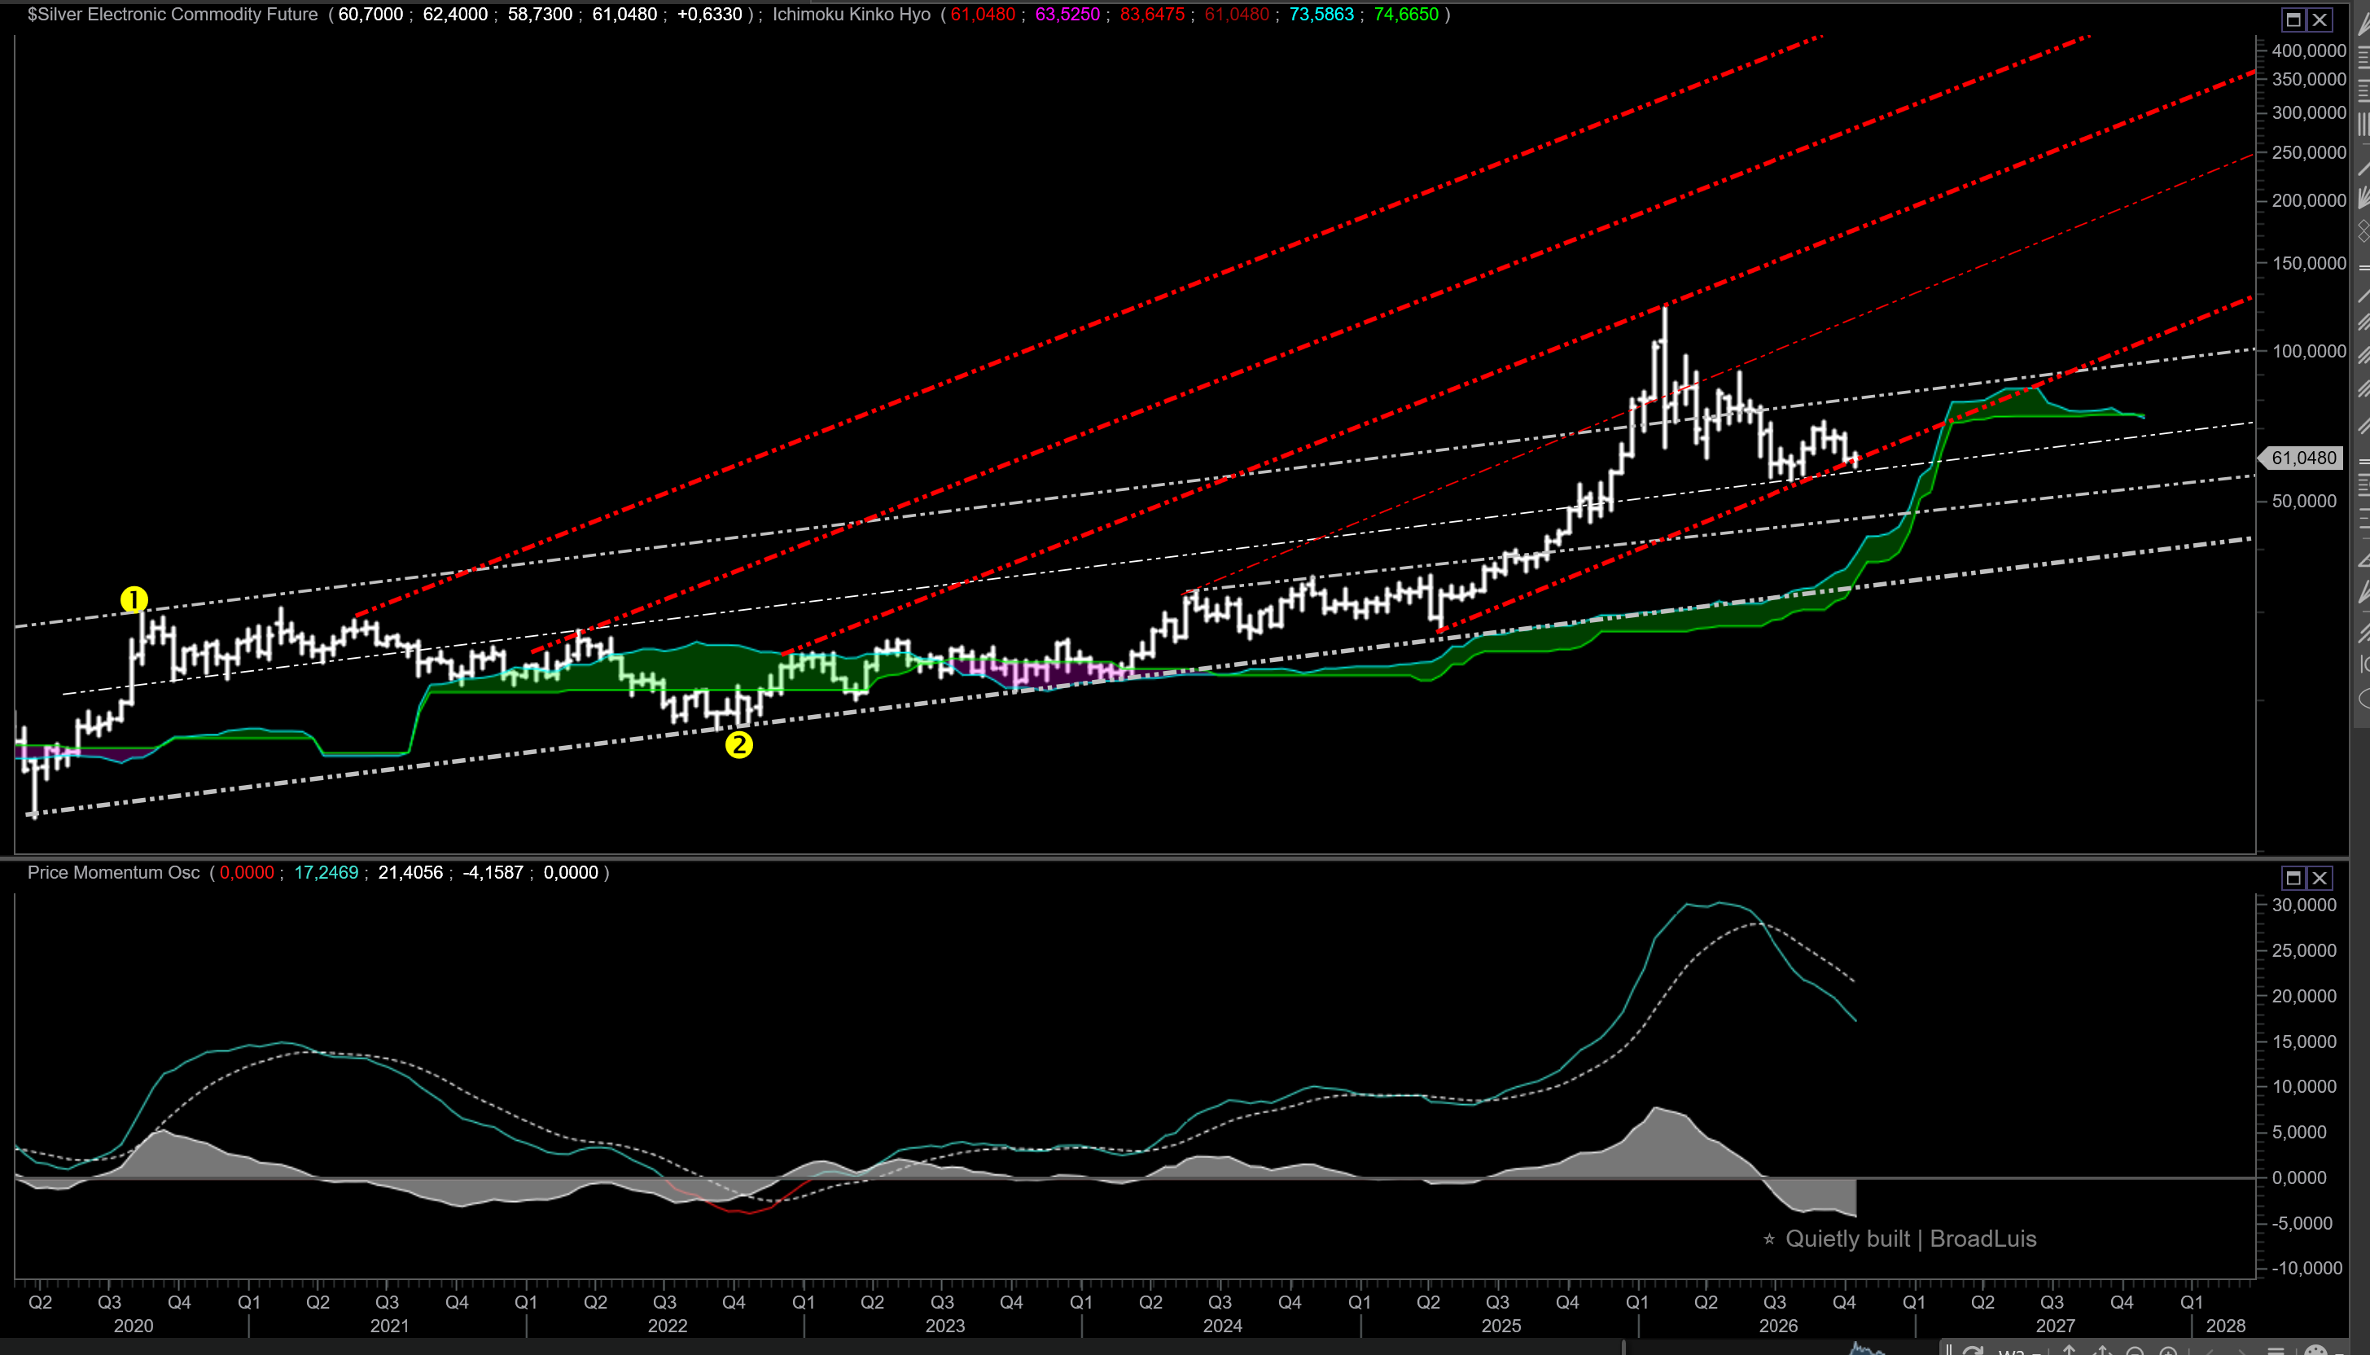Viewport: 2370px width, 1355px height.
Task: Click the 400,0000 price axis label
Action: click(2309, 51)
